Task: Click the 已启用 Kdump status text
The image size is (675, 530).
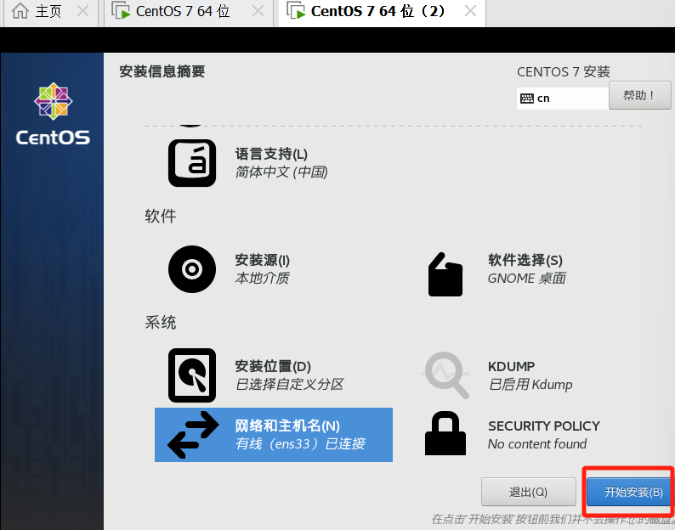Action: point(530,384)
